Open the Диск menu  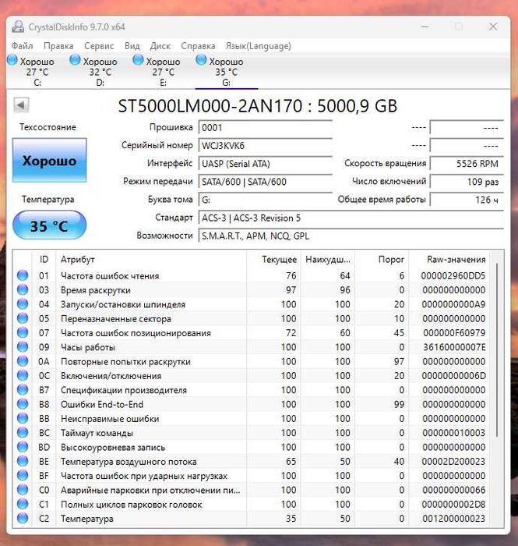160,46
